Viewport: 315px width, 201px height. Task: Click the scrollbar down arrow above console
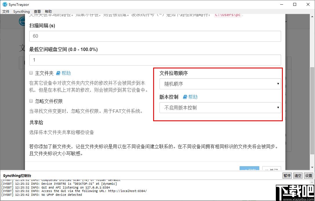click(x=312, y=167)
